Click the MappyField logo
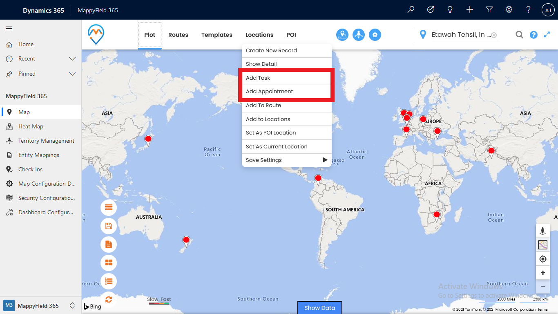Image resolution: width=558 pixels, height=314 pixels. click(x=96, y=34)
